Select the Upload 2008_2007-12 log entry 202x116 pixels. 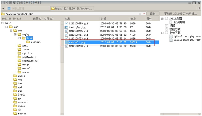(187, 40)
